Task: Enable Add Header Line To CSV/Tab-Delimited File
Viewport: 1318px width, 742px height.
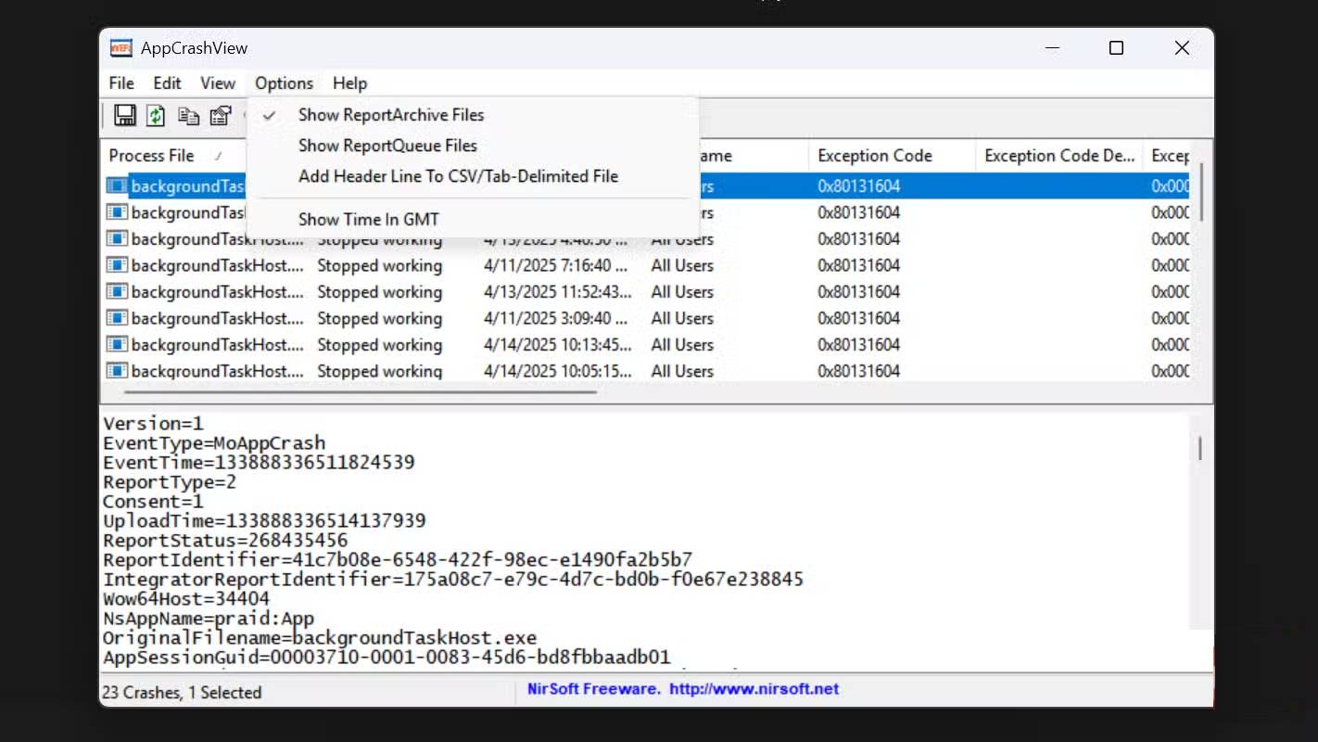Action: (x=458, y=176)
